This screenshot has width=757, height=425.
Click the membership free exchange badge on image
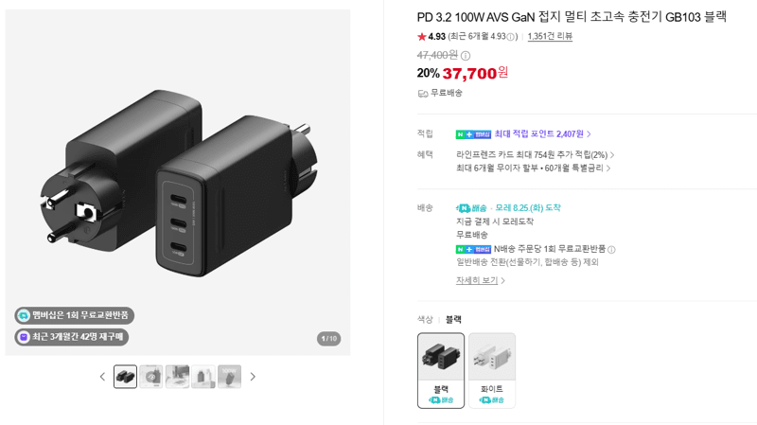75,315
